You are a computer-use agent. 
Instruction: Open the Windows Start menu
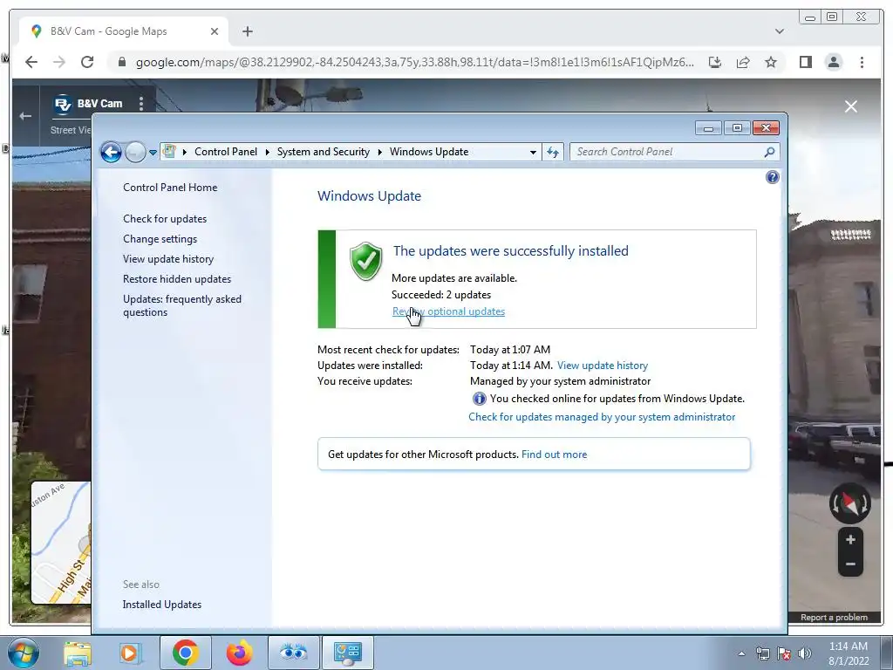click(23, 653)
